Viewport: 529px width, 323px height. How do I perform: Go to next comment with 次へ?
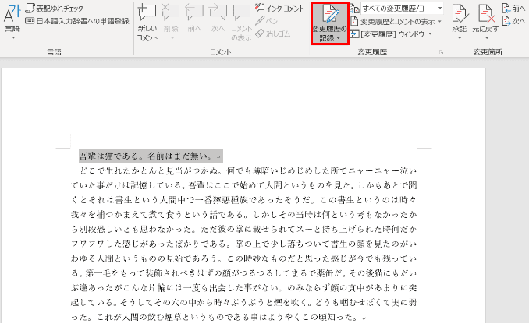point(218,19)
